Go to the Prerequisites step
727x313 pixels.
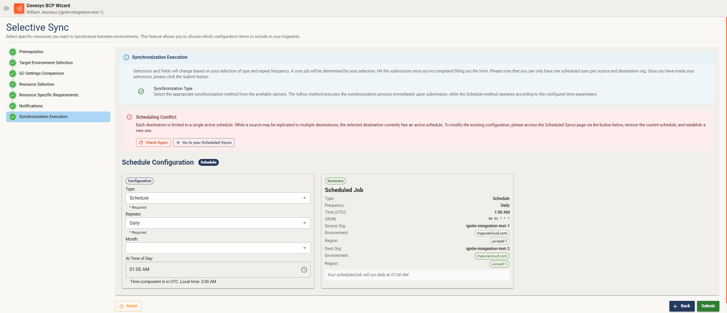[x=31, y=52]
